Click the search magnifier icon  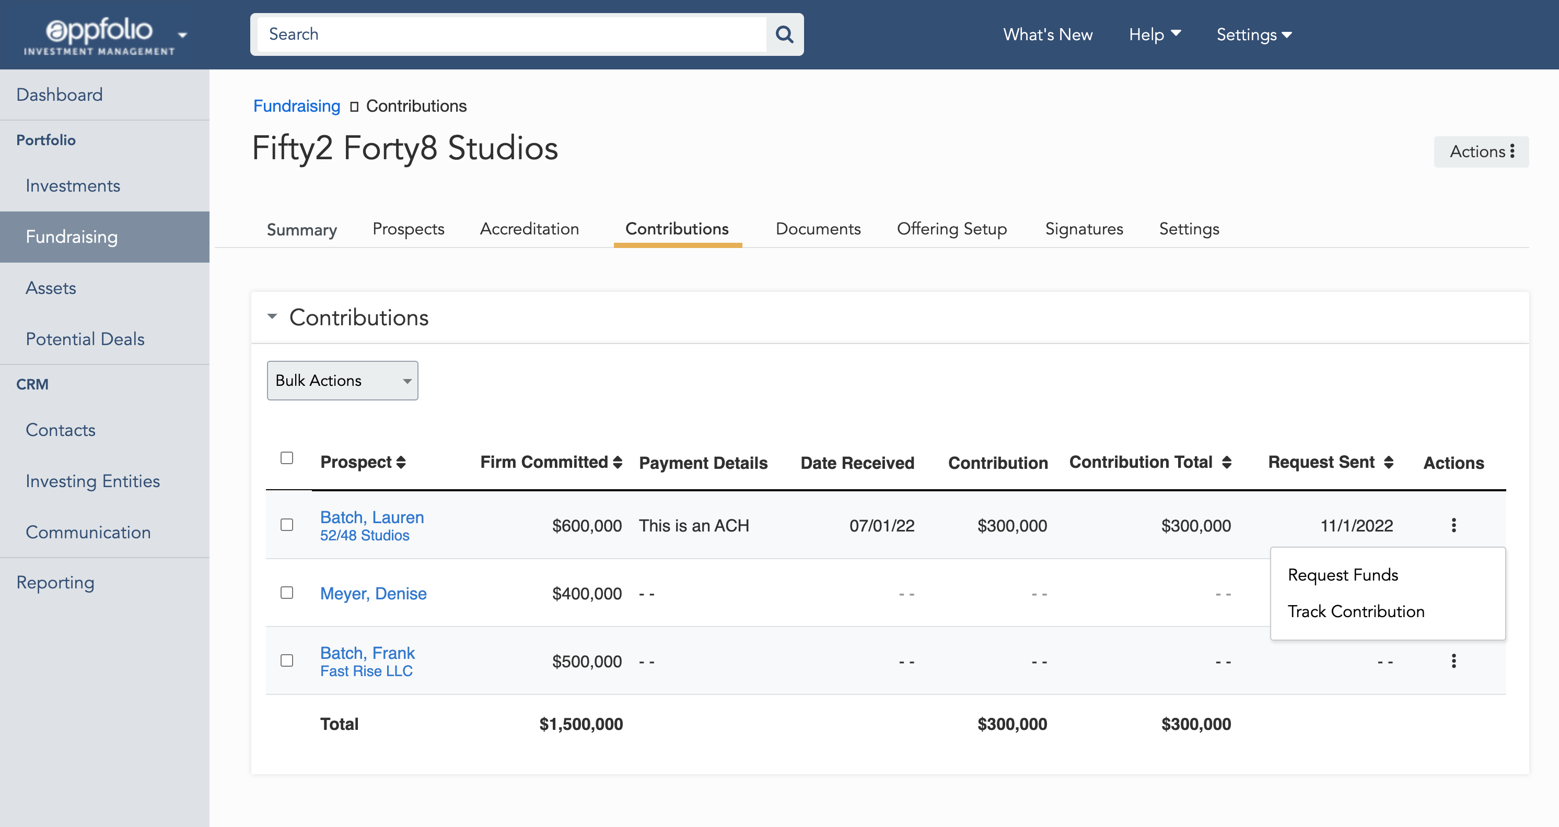784,34
